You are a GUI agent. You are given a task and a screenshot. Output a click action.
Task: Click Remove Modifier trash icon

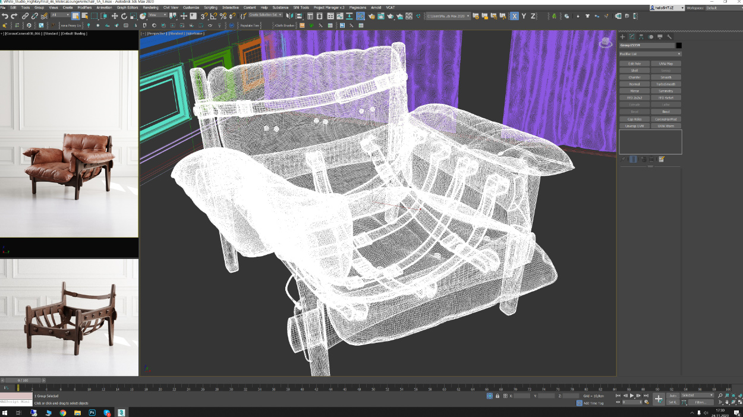pyautogui.click(x=651, y=159)
